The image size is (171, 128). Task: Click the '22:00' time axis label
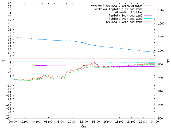(143, 122)
